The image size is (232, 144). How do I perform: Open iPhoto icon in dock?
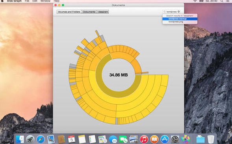(x=134, y=139)
